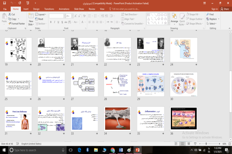Image resolution: width=232 pixels, height=154 pixels.
Task: Open the Copy dropdown arrow
Action: tap(19, 19)
